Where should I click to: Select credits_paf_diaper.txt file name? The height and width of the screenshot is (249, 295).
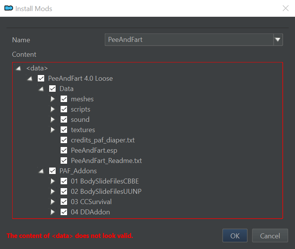pyautogui.click(x=103, y=140)
